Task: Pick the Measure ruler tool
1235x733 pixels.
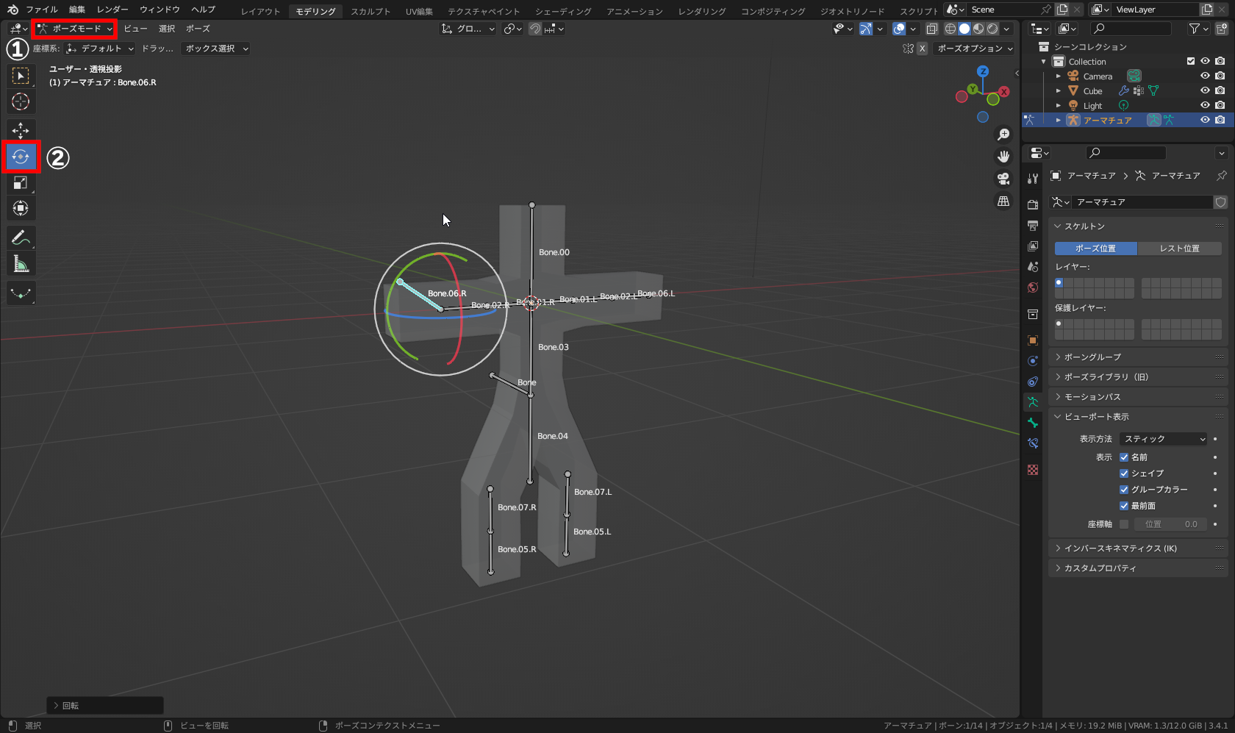Action: [21, 264]
